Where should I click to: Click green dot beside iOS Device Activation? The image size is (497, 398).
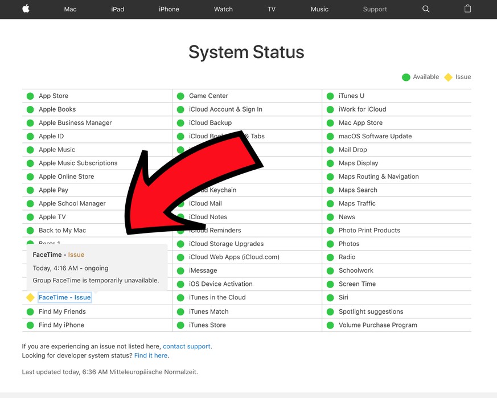pyautogui.click(x=180, y=284)
